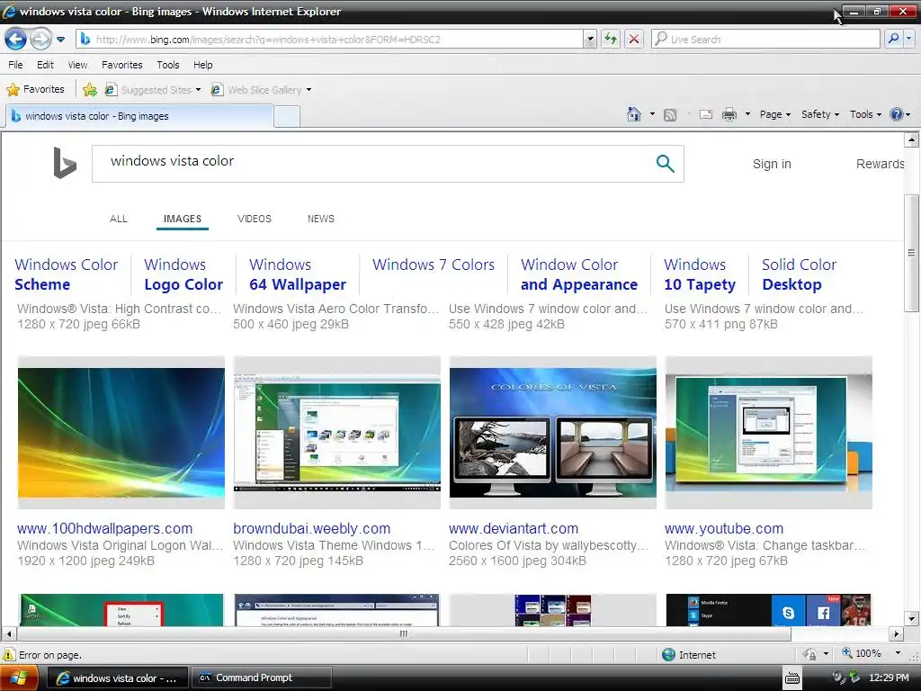Click Windows 64 Wallpaper suggestion
This screenshot has width=921, height=691.
click(297, 274)
